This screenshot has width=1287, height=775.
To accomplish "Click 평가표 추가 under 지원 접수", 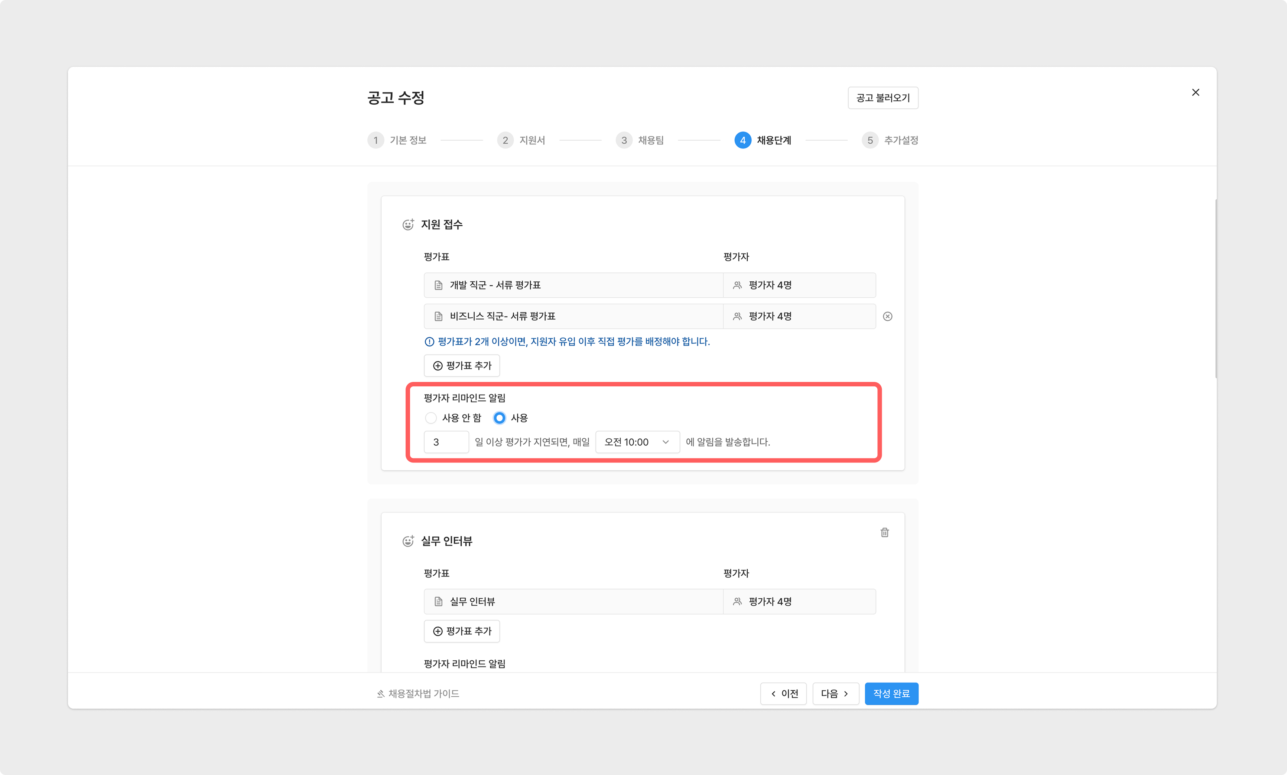I will (462, 366).
